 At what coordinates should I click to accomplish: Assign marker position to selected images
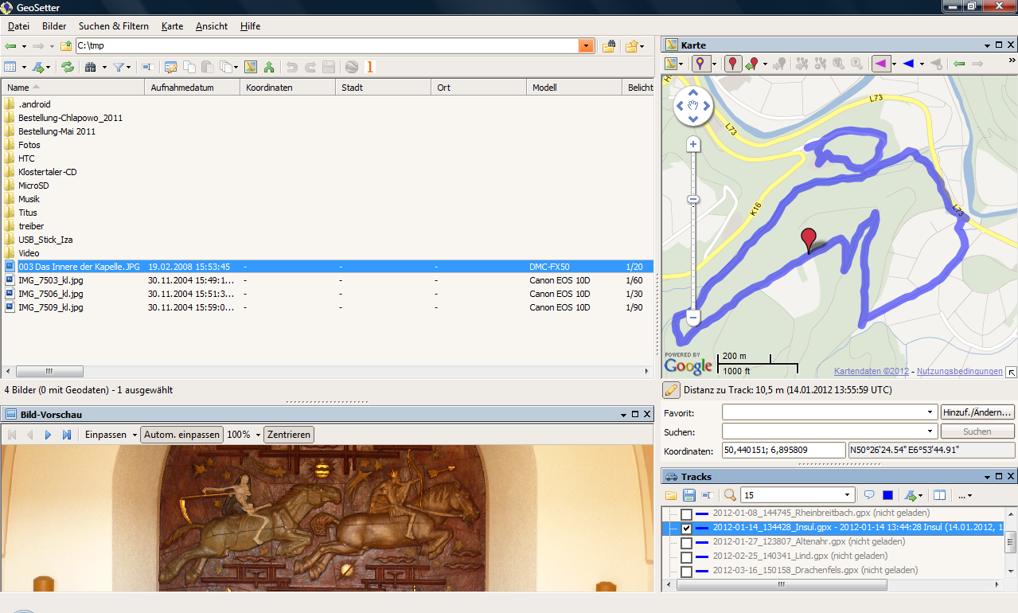(x=751, y=64)
